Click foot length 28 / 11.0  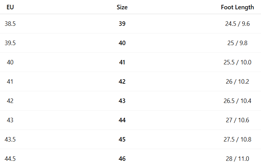click(x=237, y=159)
